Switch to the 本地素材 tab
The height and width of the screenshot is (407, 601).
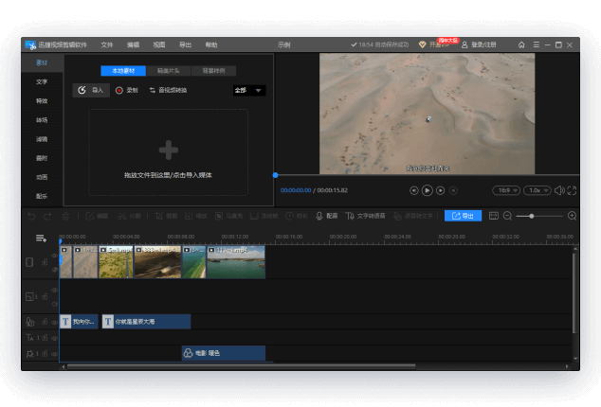pos(123,71)
